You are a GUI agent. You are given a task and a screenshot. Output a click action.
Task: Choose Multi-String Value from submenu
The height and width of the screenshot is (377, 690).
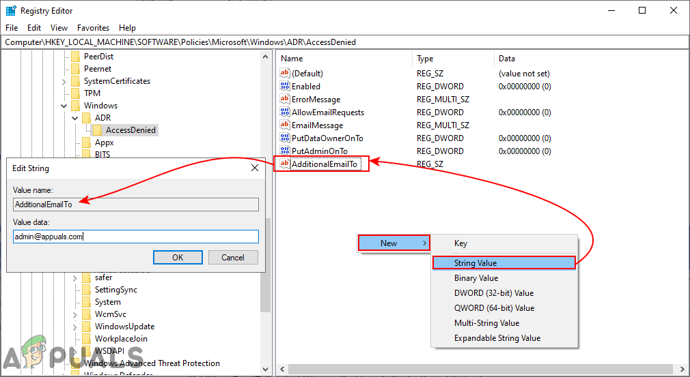point(504,323)
